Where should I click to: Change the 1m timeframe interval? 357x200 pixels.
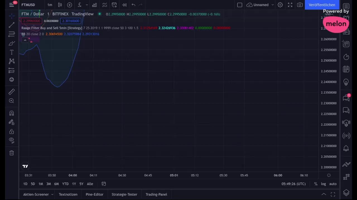pos(50,5)
